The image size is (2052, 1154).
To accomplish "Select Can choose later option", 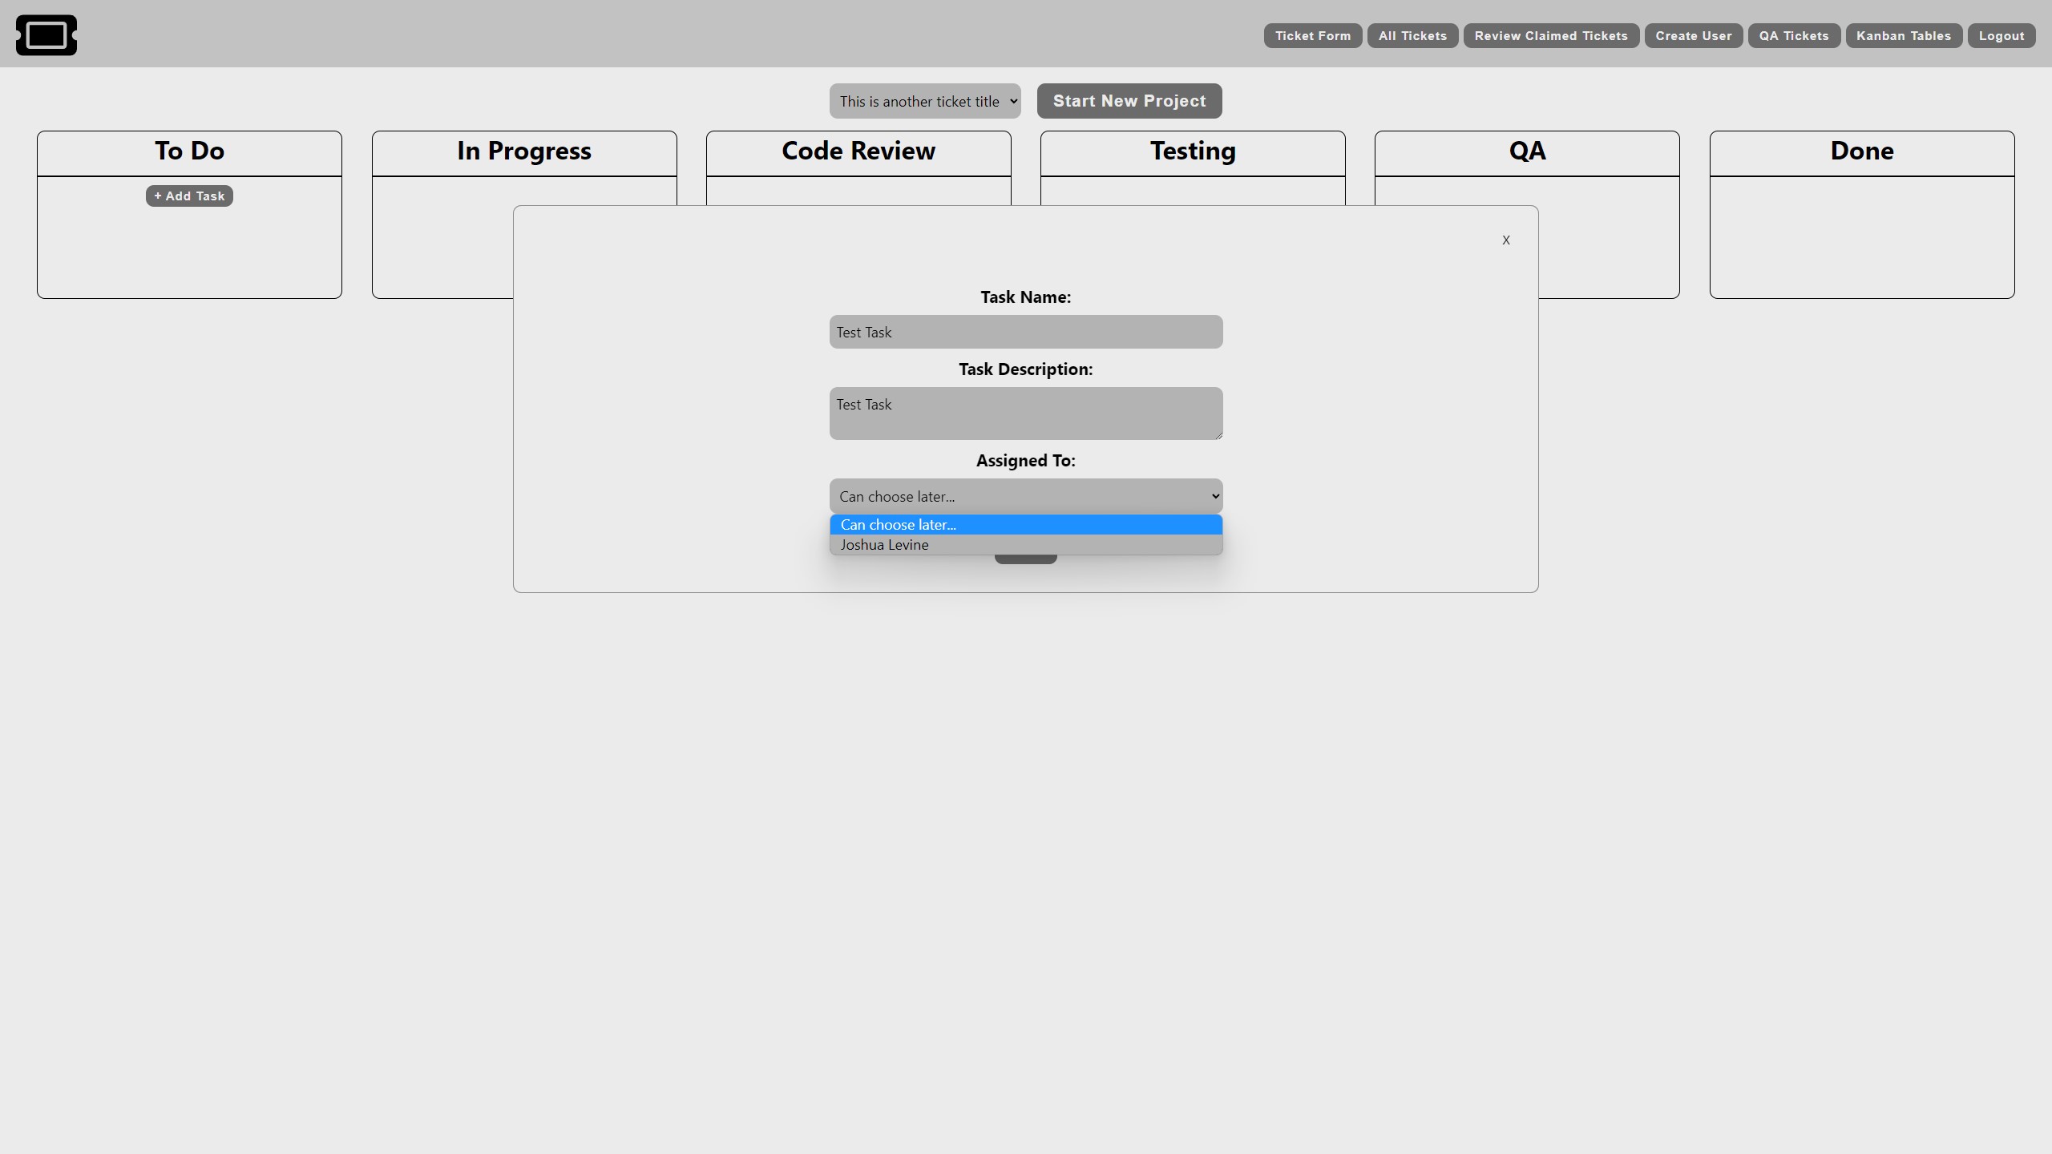I will pos(1026,523).
